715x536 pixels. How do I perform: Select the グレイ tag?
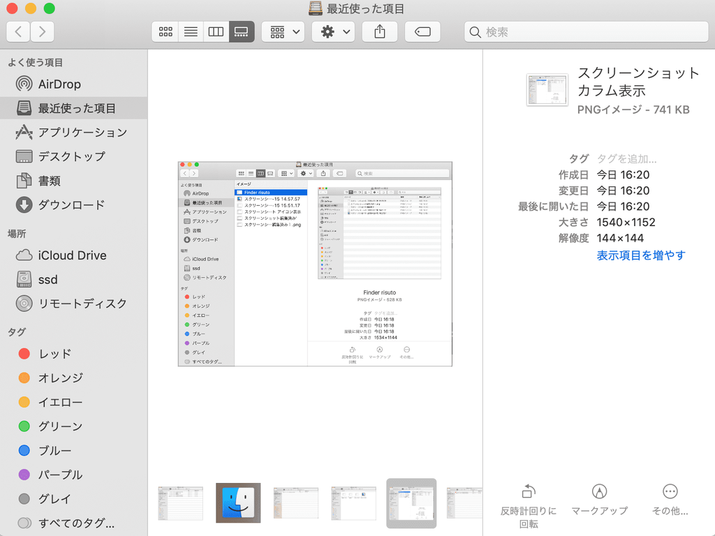click(74, 498)
